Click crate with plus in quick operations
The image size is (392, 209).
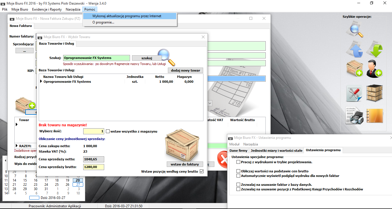pyautogui.click(x=355, y=69)
